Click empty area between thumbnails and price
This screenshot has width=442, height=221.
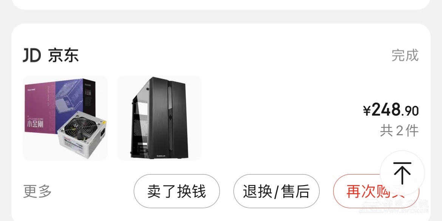pos(282,118)
